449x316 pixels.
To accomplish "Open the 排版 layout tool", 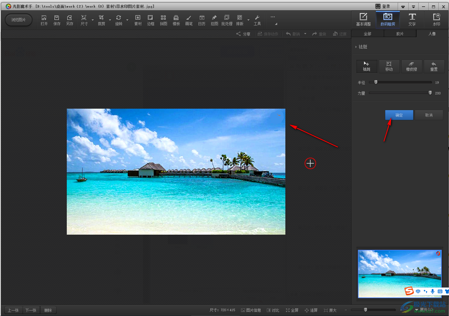I will pyautogui.click(x=240, y=20).
